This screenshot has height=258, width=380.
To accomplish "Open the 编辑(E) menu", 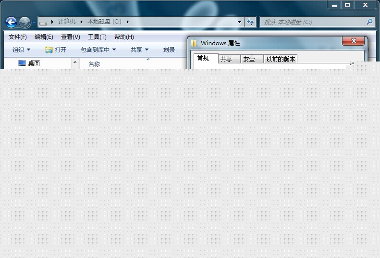I will 44,37.
